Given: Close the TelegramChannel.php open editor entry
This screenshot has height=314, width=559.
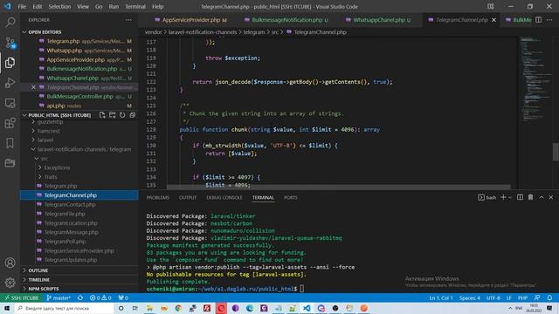Looking at the screenshot, I should point(33,87).
